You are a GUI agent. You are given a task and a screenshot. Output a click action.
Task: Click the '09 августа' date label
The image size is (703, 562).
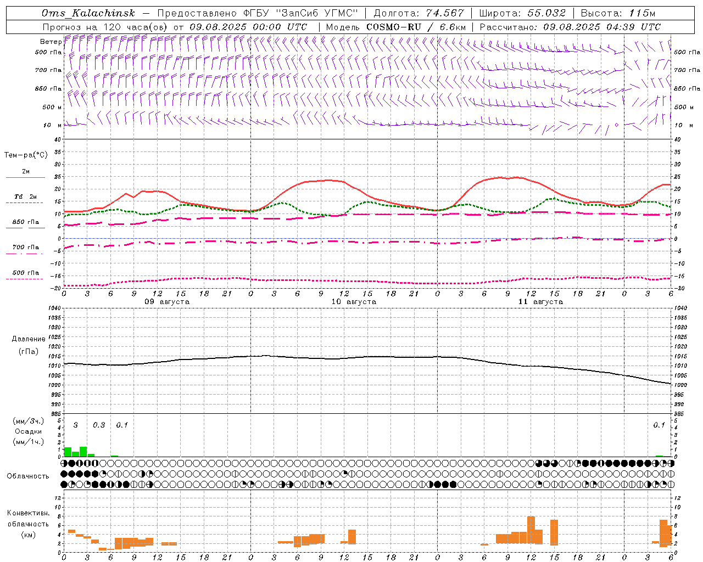tap(167, 302)
